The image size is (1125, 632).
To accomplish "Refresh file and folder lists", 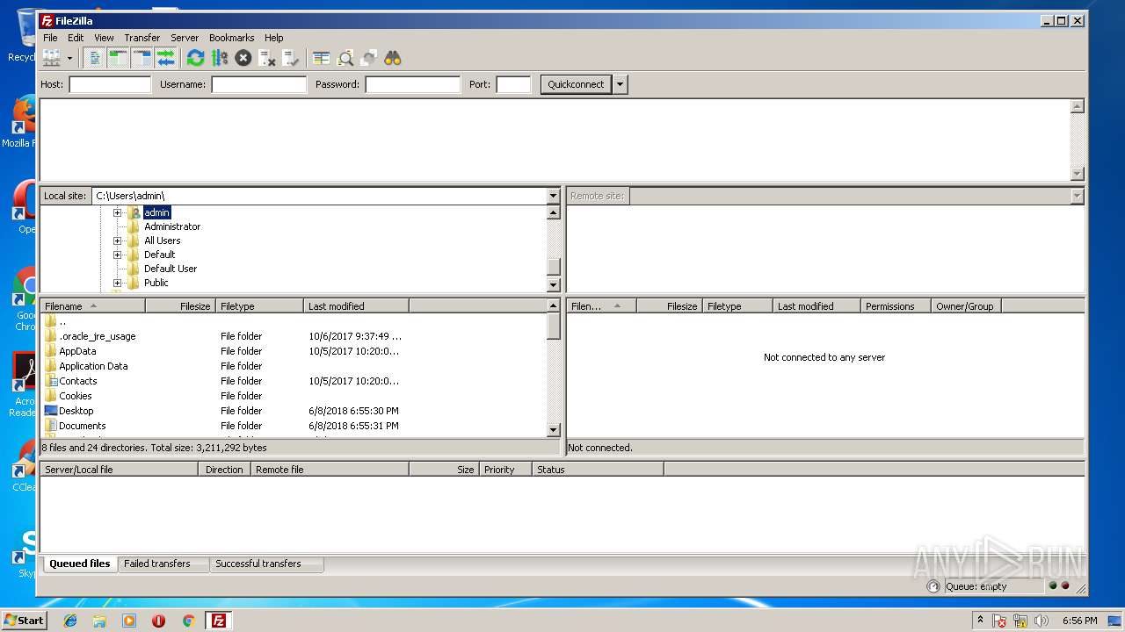I will [195, 58].
